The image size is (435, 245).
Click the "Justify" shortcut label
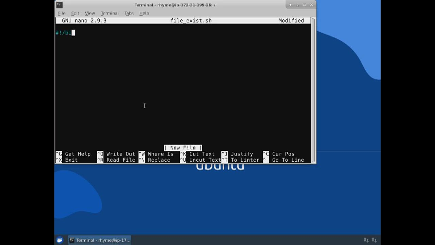[242, 154]
